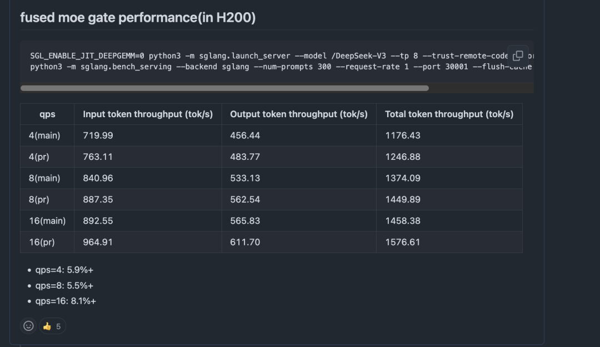Screen dimensions: 600x347
Task: Toggle the 👍 5 reaction on the comment
Action: click(52, 326)
